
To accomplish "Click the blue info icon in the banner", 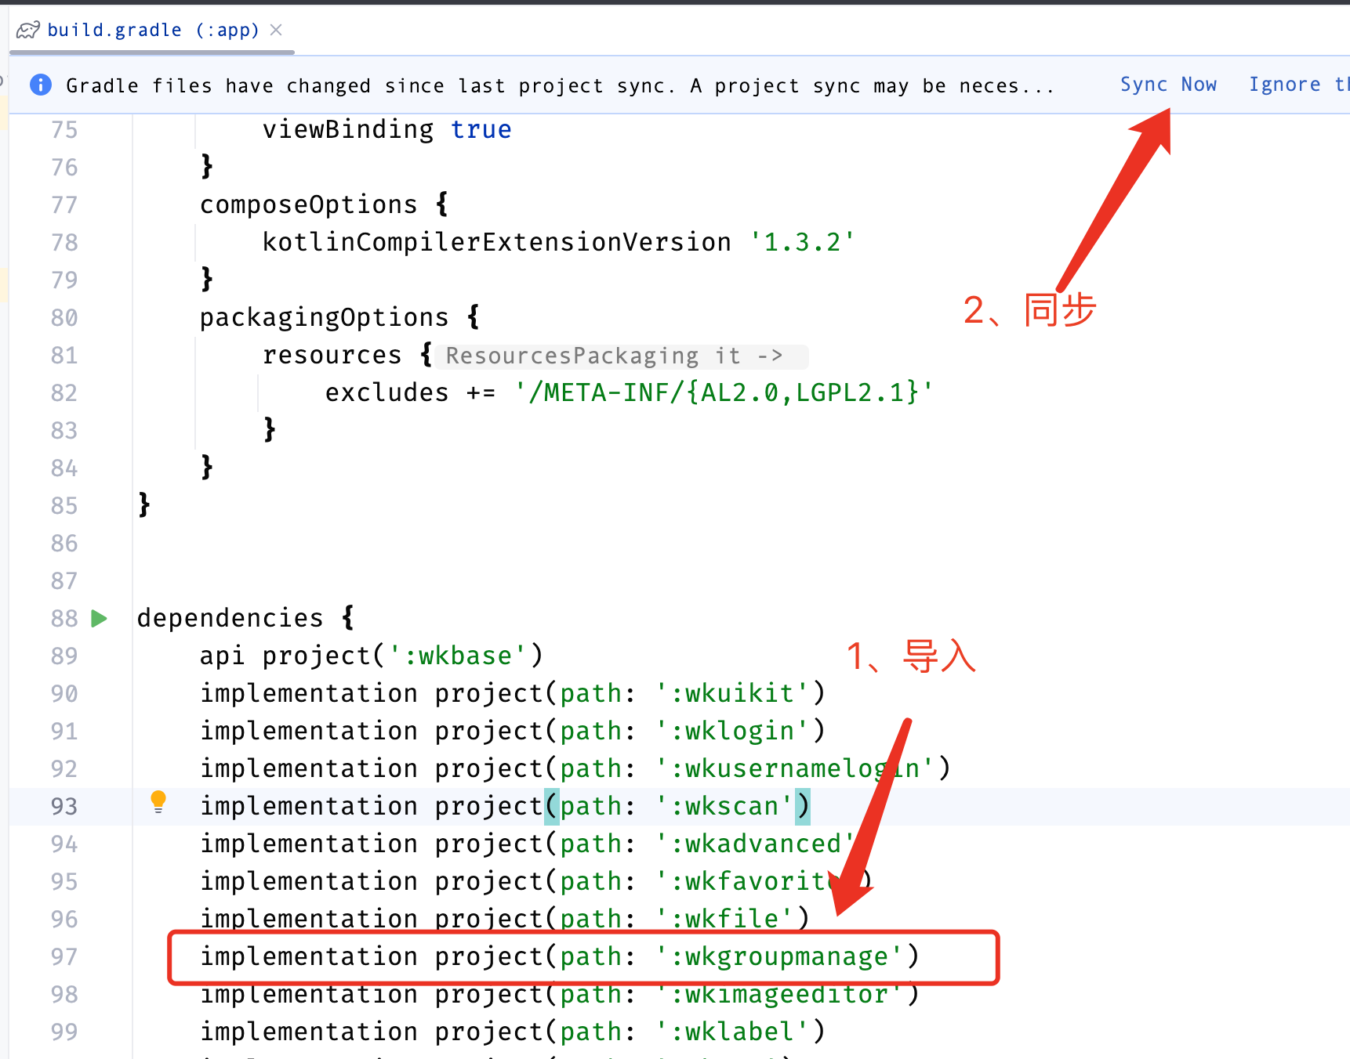I will tap(41, 85).
